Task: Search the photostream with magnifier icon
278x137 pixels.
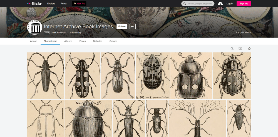Action: pyautogui.click(x=232, y=49)
